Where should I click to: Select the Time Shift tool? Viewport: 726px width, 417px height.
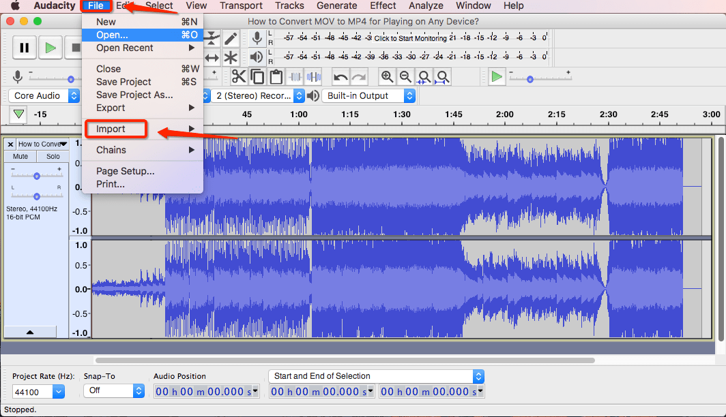[212, 58]
